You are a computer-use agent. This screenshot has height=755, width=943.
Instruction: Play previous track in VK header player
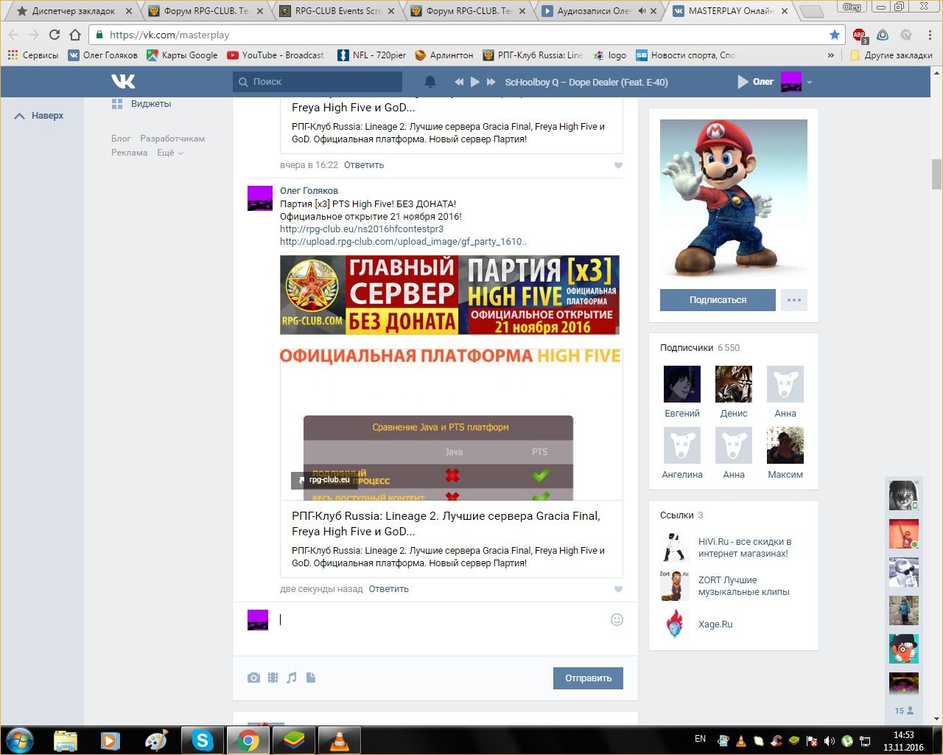(x=459, y=82)
